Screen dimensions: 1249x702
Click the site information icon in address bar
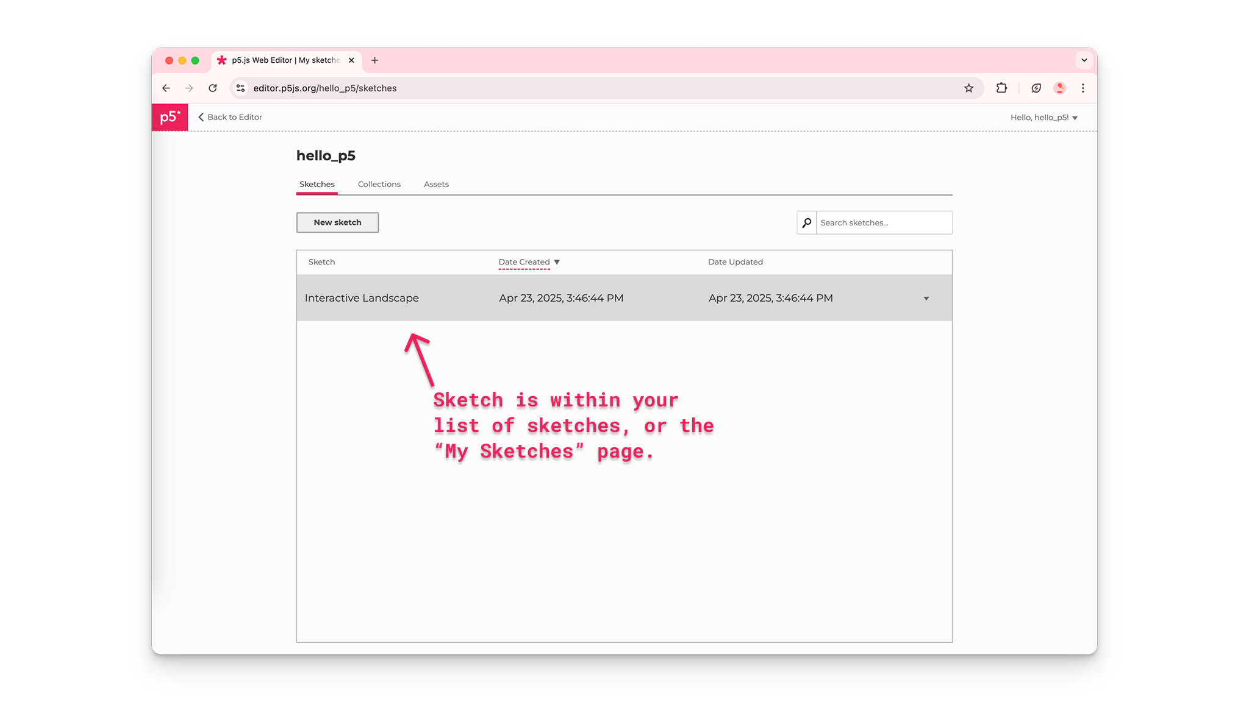click(x=240, y=88)
